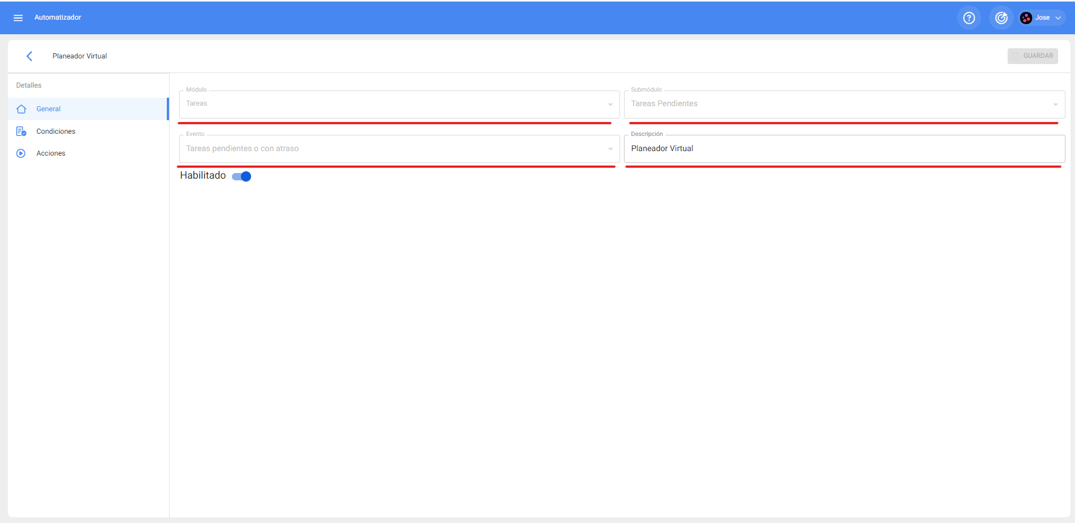The image size is (1075, 523).
Task: Click the Automatizador title in header
Action: [58, 17]
